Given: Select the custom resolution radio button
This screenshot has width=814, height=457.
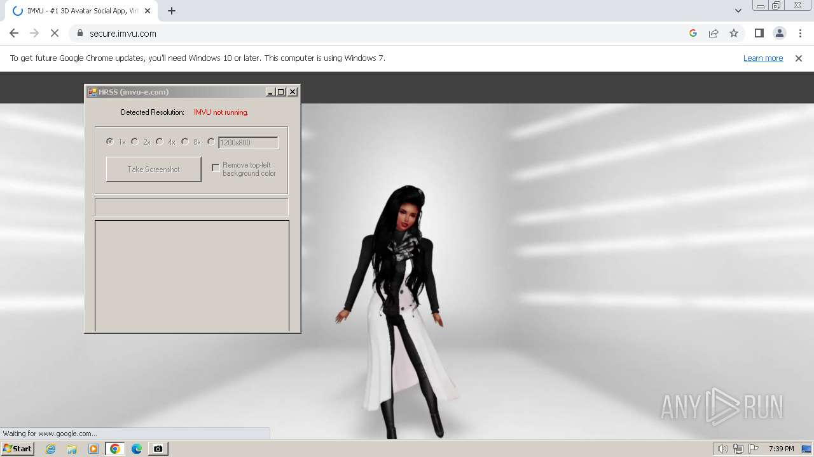Looking at the screenshot, I should [x=211, y=142].
